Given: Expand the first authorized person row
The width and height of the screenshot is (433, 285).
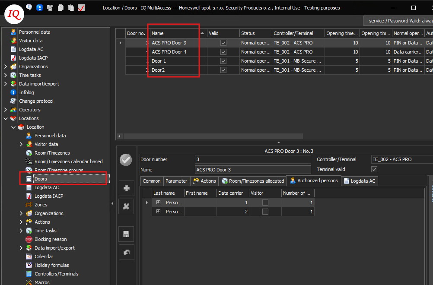Looking at the screenshot, I should (x=158, y=203).
